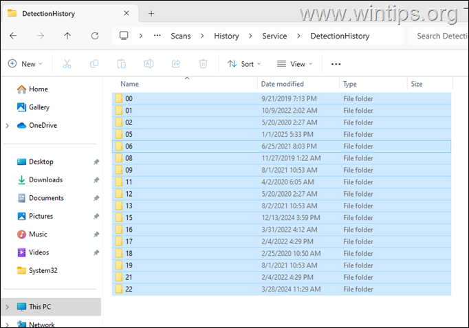Navigate to Scans in breadcrumb
The image size is (469, 328).
pyautogui.click(x=181, y=36)
